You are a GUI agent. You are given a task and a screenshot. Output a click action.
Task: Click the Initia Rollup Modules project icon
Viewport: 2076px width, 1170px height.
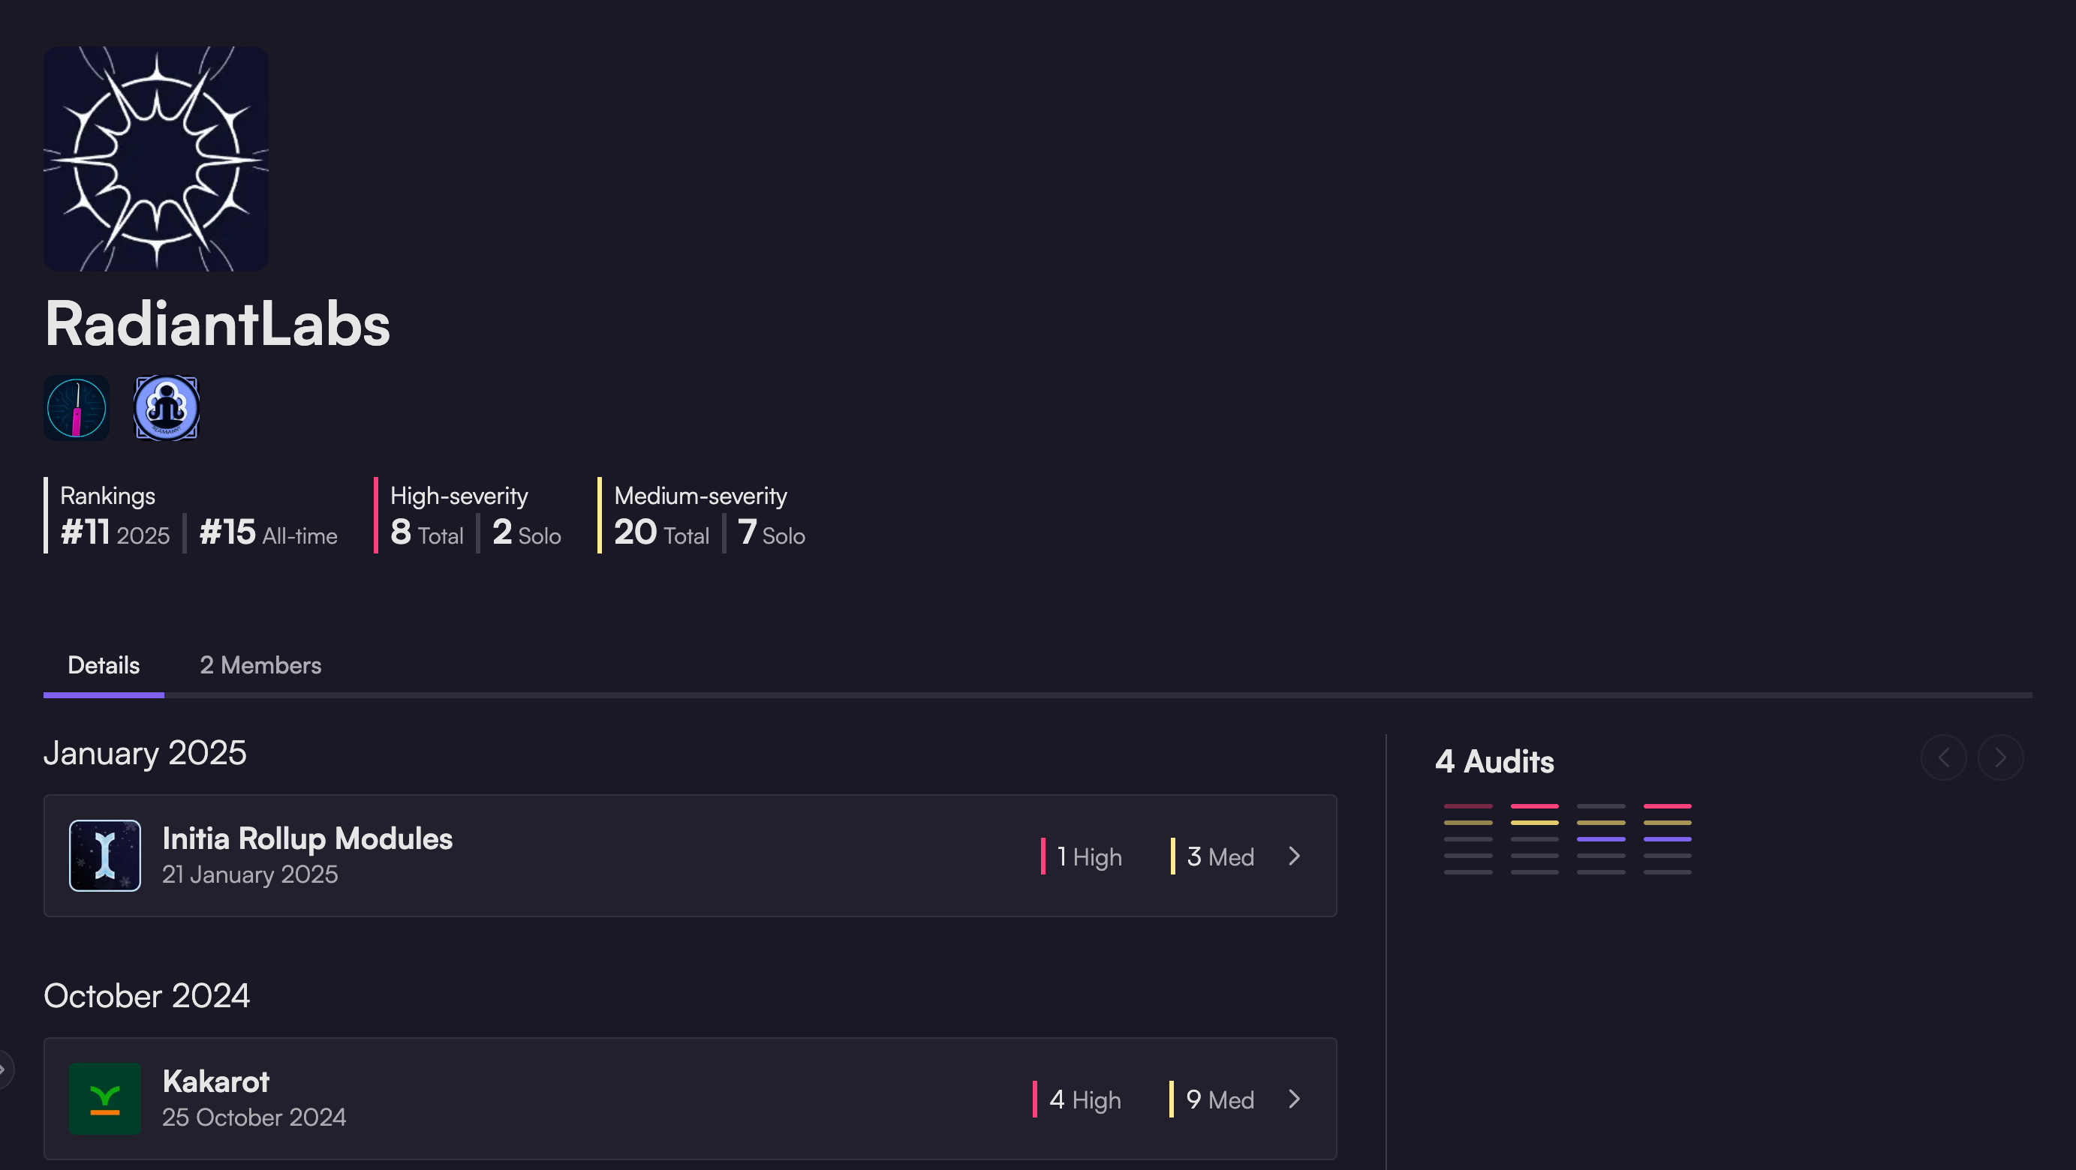click(x=105, y=855)
